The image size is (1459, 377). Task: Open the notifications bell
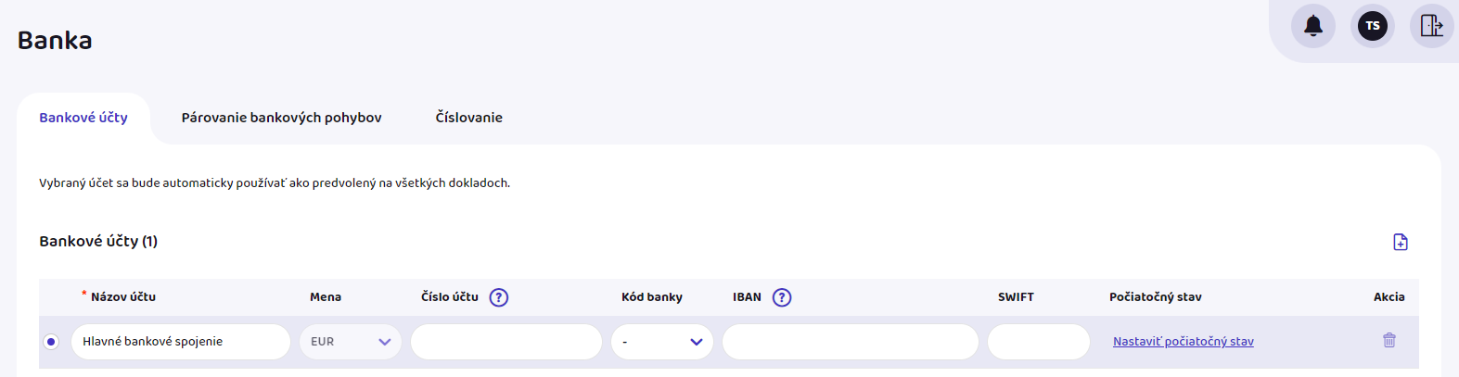[1312, 26]
